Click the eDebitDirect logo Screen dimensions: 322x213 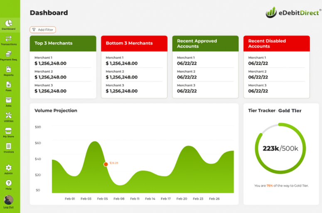[293, 12]
